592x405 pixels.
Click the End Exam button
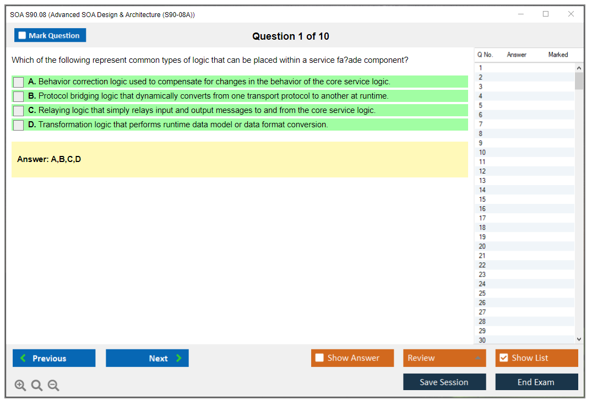tap(536, 382)
